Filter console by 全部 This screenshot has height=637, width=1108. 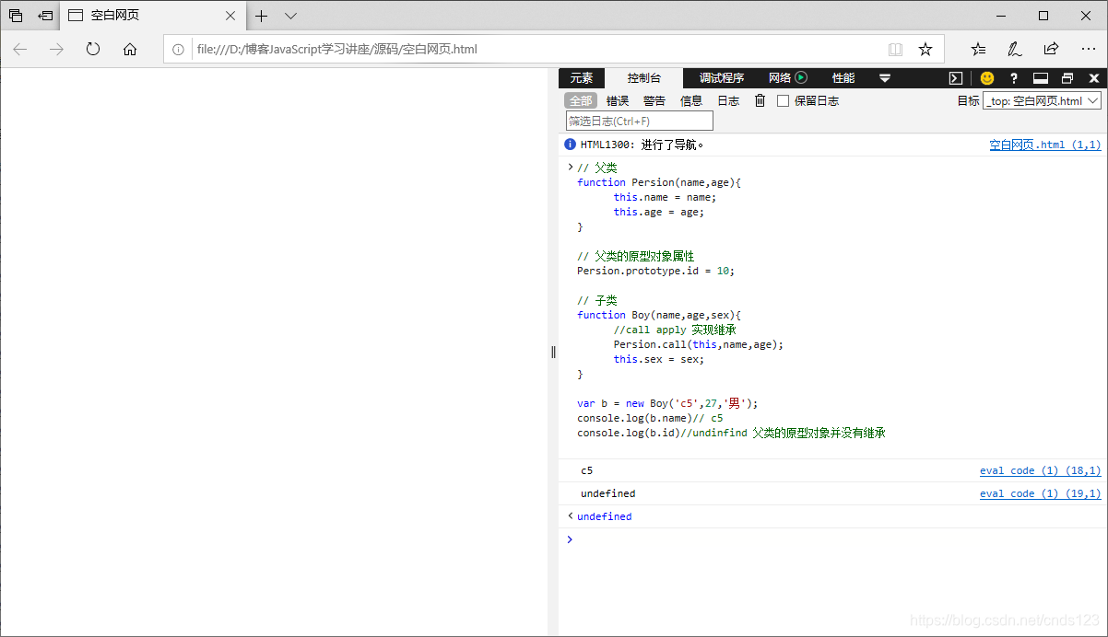(x=581, y=101)
